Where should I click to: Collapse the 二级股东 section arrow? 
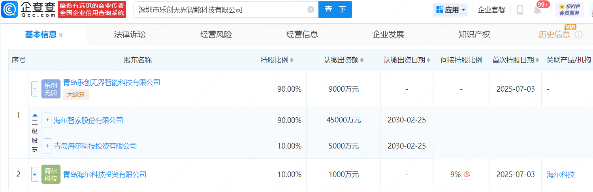(x=35, y=115)
